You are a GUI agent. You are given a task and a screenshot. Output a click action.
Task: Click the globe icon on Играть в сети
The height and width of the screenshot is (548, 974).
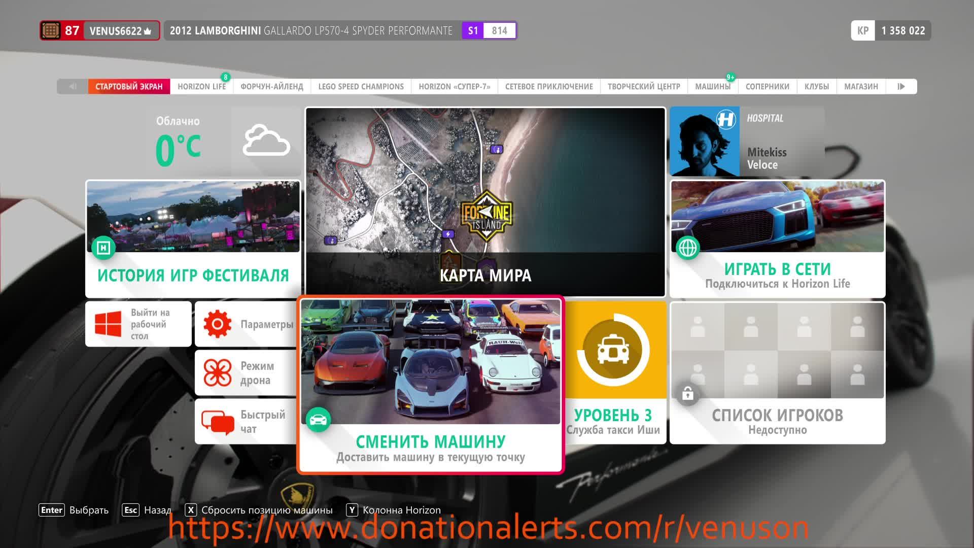click(x=688, y=248)
